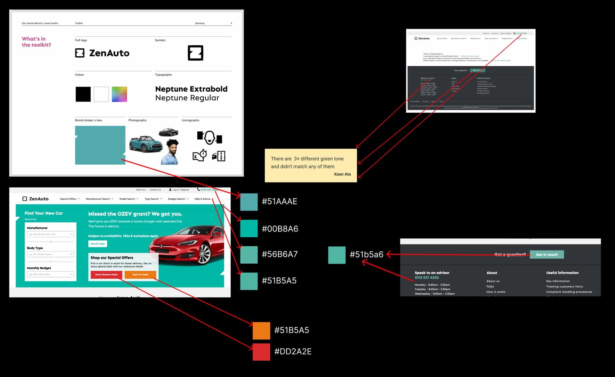Click About Us in the website top bar
615x377 pixels.
141,190
